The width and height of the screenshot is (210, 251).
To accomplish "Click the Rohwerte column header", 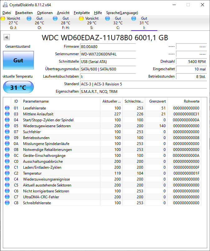I will tap(184, 101).
